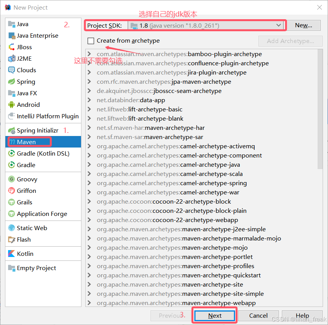This screenshot has width=328, height=325.
Task: Click the IntelliJ logo in the title bar
Action: click(x=8, y=8)
